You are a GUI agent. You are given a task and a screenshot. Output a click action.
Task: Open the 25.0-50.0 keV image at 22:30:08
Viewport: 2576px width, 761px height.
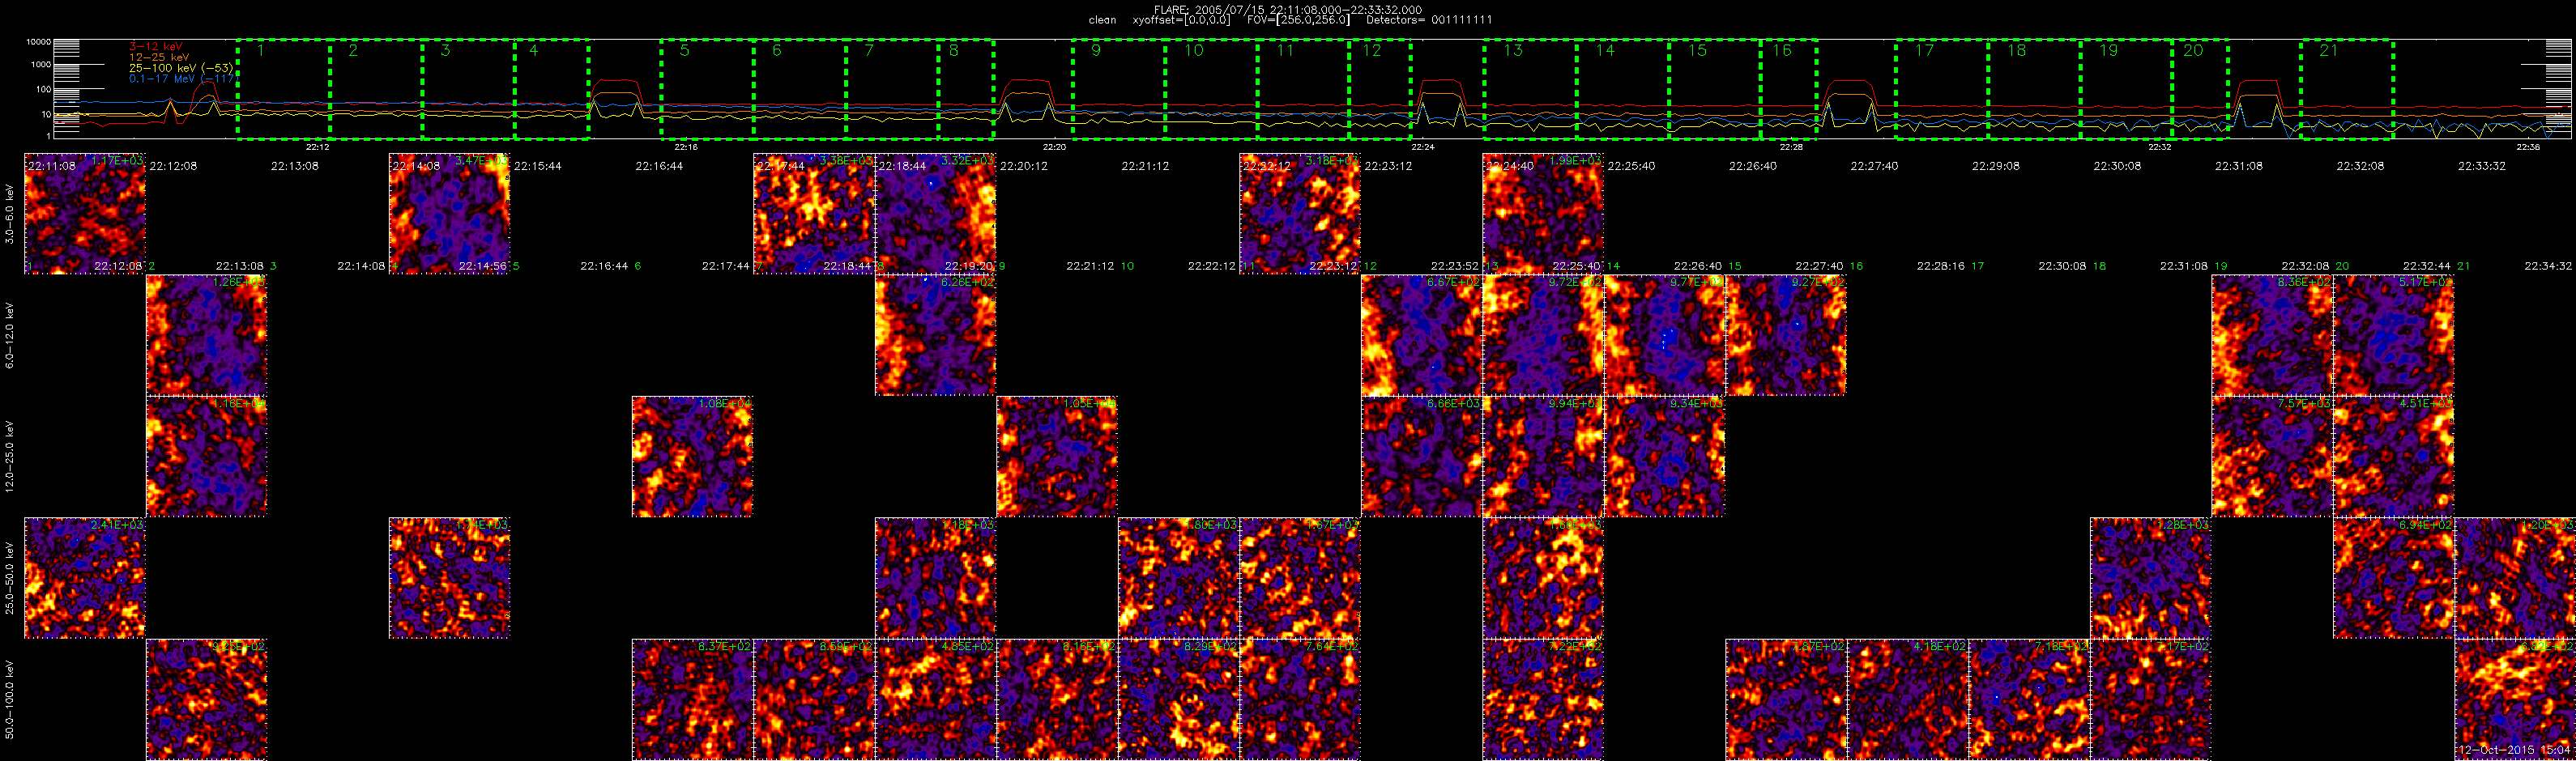point(2151,578)
